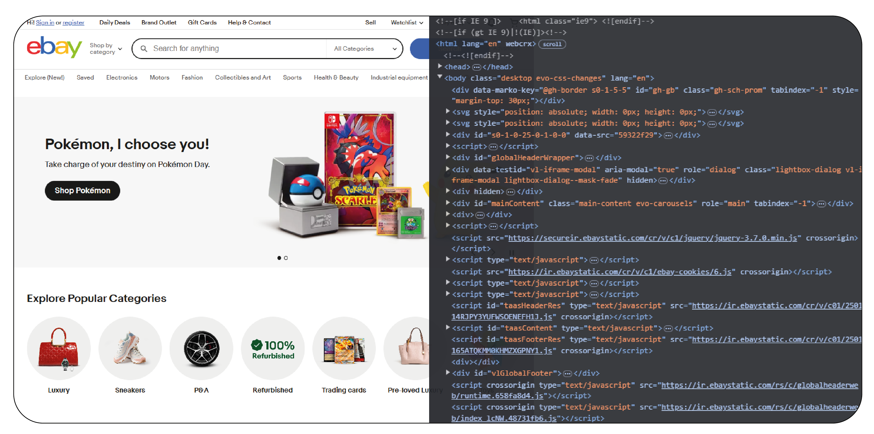Click the Sign in link

[x=45, y=22]
